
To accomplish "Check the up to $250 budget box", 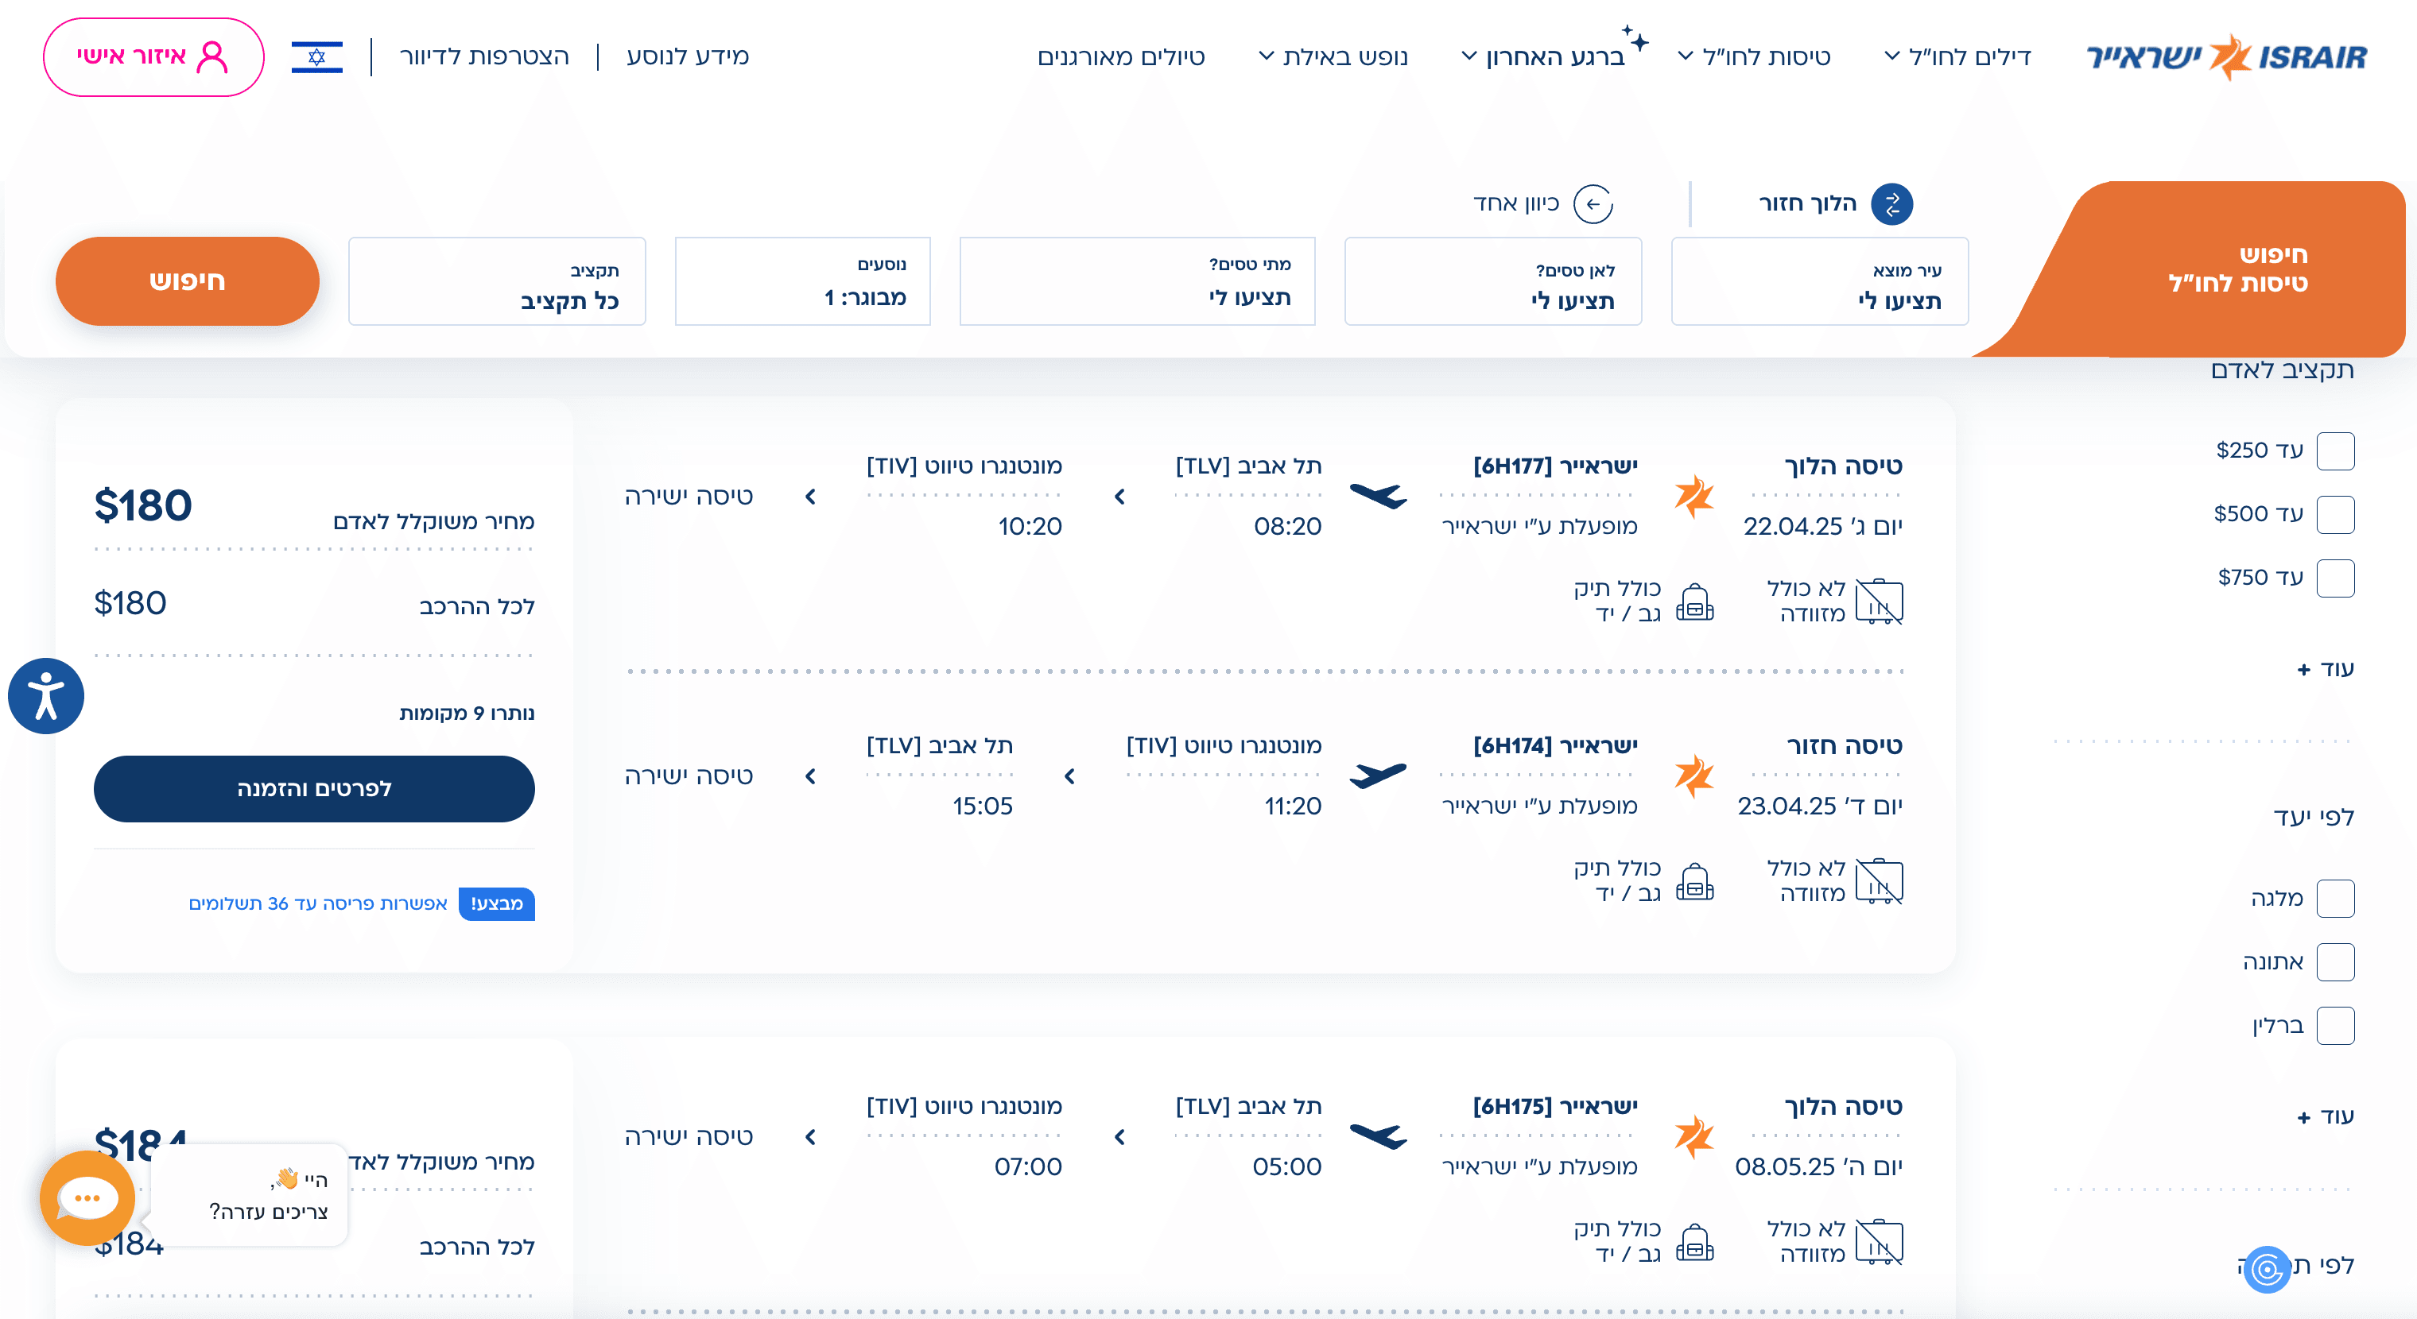I will (x=2334, y=451).
